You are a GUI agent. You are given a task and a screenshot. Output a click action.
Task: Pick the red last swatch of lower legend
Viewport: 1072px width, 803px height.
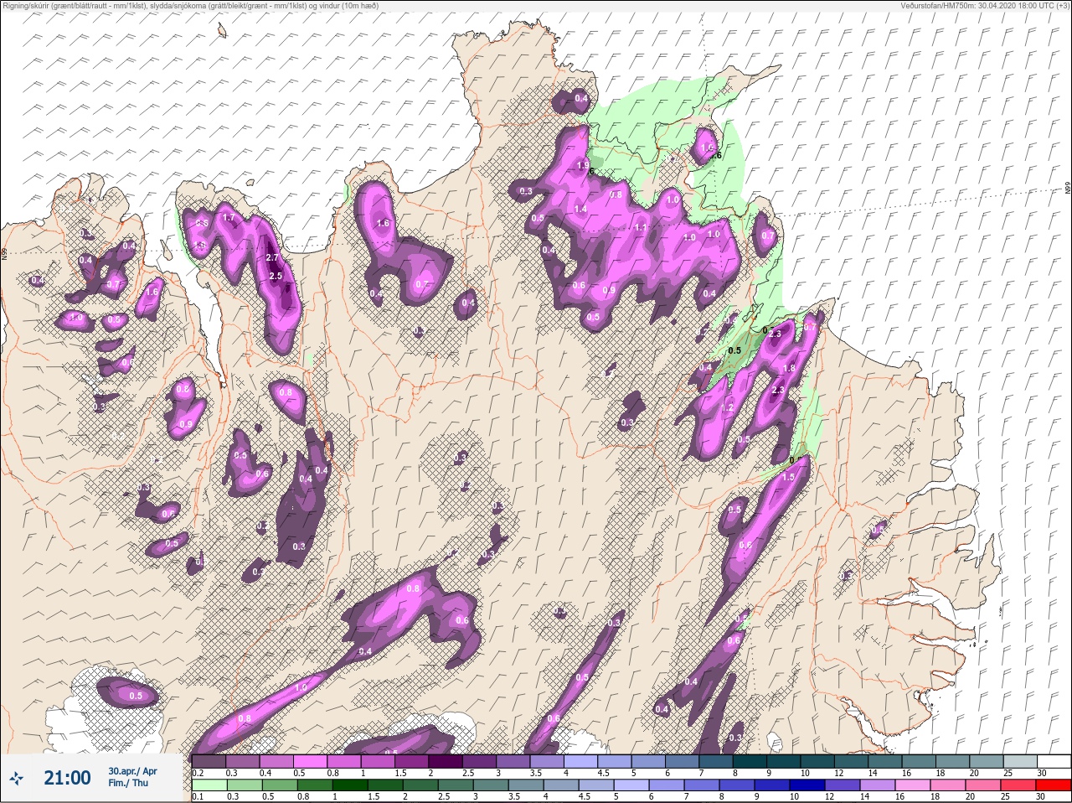[x=1054, y=785]
